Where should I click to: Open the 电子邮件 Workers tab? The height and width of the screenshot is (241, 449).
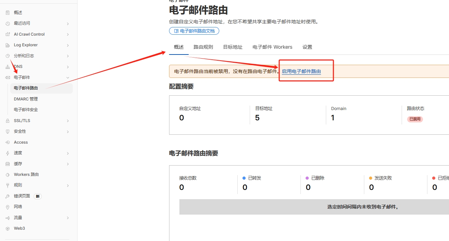[272, 47]
